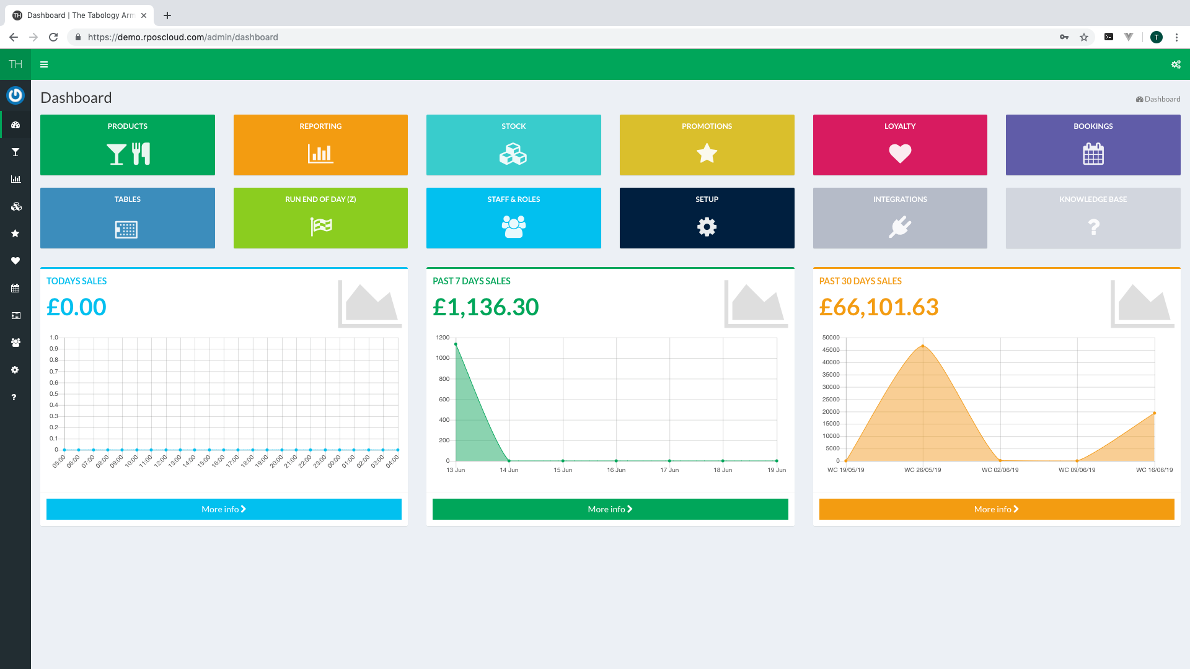Open help question mark sidebar icon
The width and height of the screenshot is (1190, 669).
[x=14, y=397]
